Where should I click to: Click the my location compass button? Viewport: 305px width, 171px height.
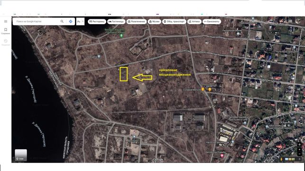(x=300, y=145)
